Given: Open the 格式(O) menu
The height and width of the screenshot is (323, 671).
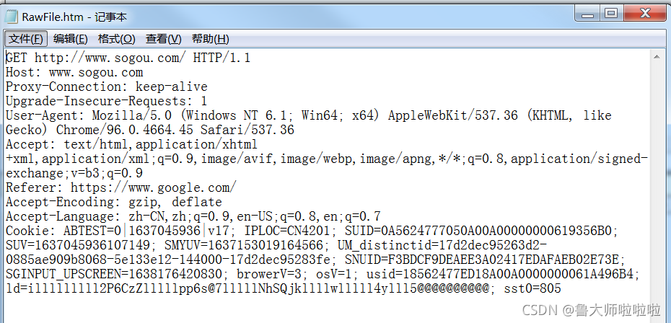Looking at the screenshot, I should pos(116,39).
